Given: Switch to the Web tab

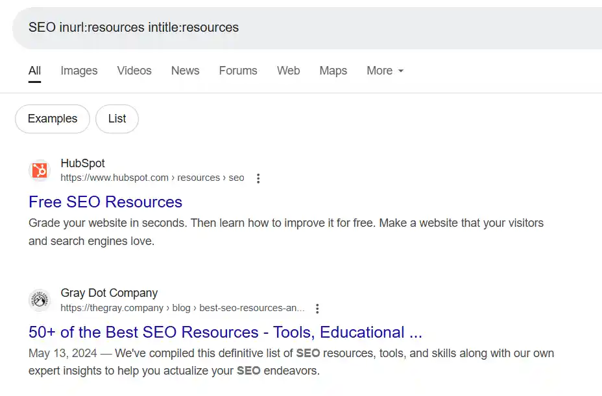Looking at the screenshot, I should [x=288, y=71].
